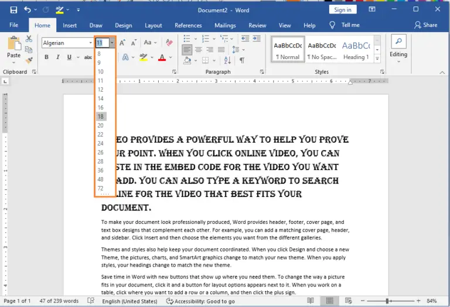Screen dimensions: 450x307
Task: Select font size 24 from list
Action: (101, 143)
